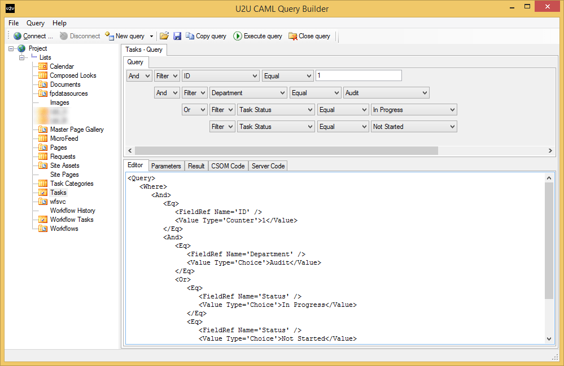Click the wfsvc library icon
The image size is (564, 366).
coord(43,202)
